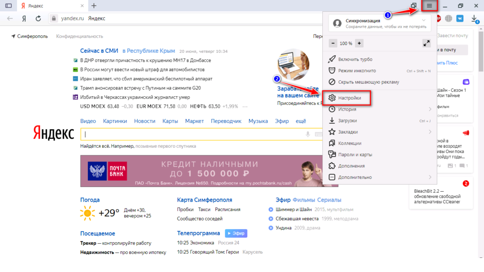Click Включить турбо menu item
Image resolution: width=484 pixels, height=272 pixels.
(380, 59)
